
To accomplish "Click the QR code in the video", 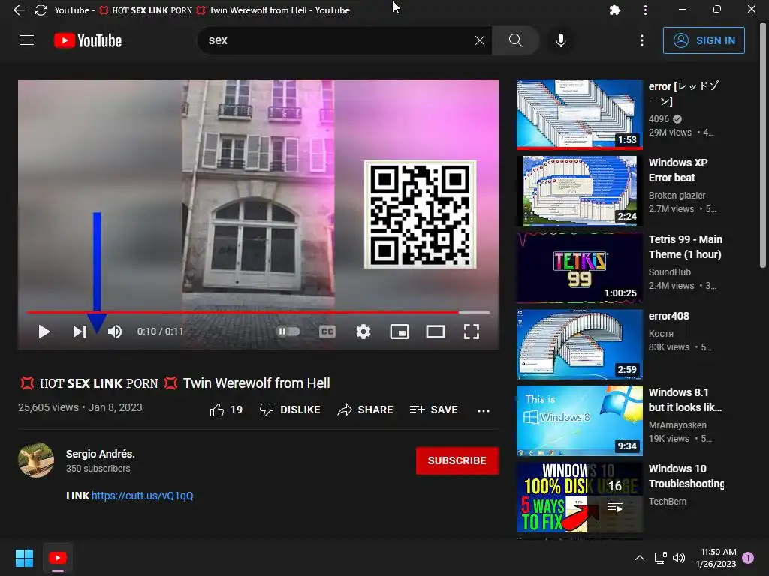I will pyautogui.click(x=421, y=214).
